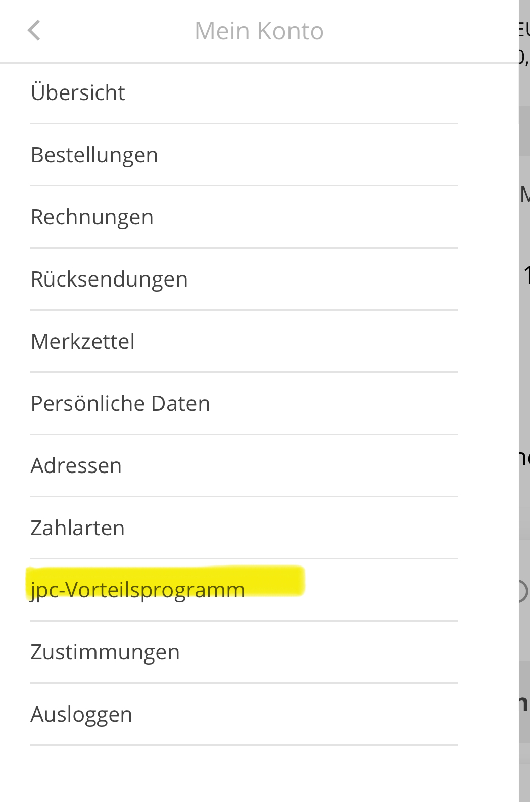This screenshot has width=530, height=802.
Task: Click the cut-off letter M at right edge
Action: pyautogui.click(x=525, y=195)
